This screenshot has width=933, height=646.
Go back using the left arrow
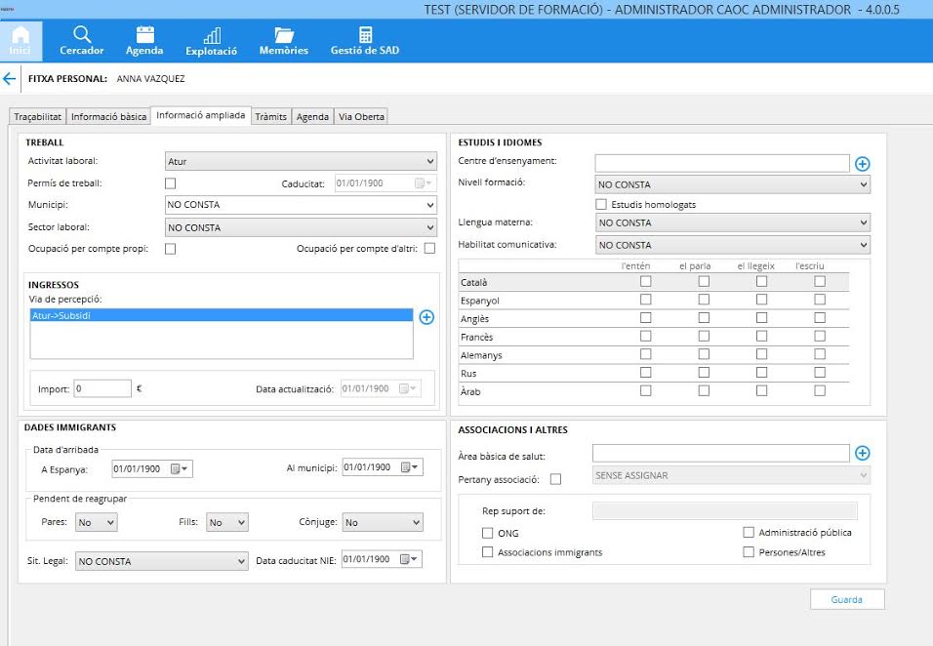(10, 79)
